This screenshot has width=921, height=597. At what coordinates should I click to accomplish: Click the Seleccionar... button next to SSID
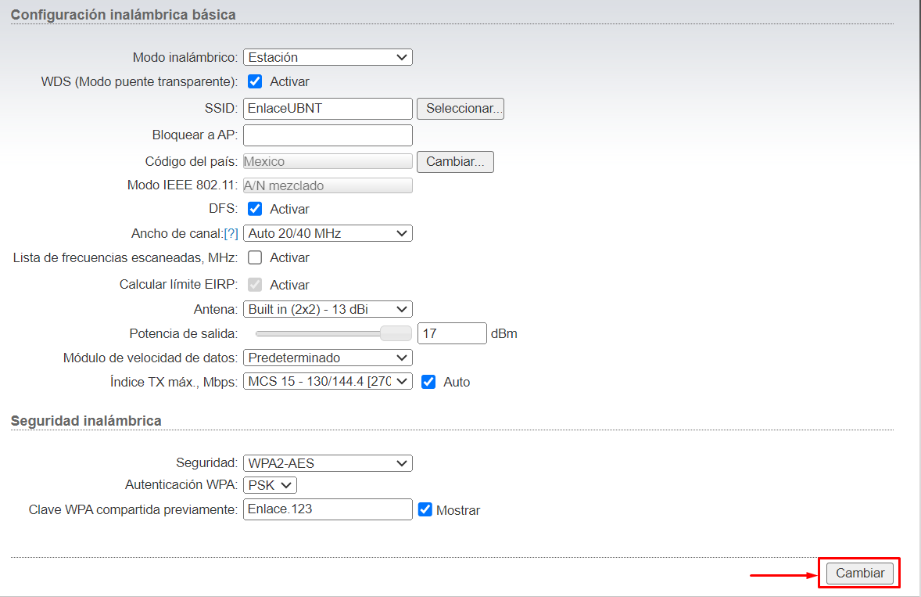[460, 109]
